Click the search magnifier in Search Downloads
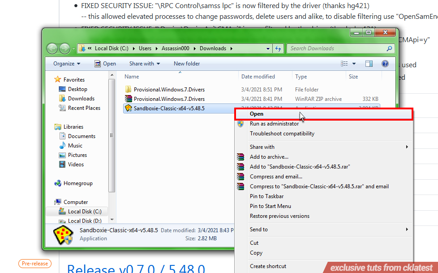The image size is (438, 273). tap(389, 48)
